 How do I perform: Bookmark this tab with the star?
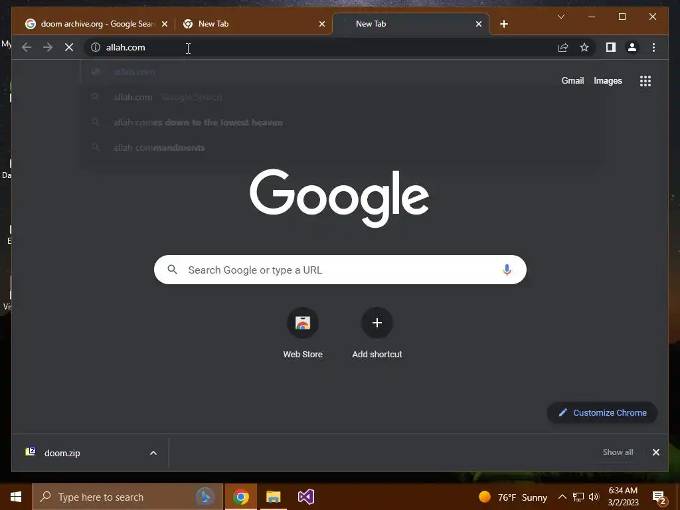coord(584,47)
